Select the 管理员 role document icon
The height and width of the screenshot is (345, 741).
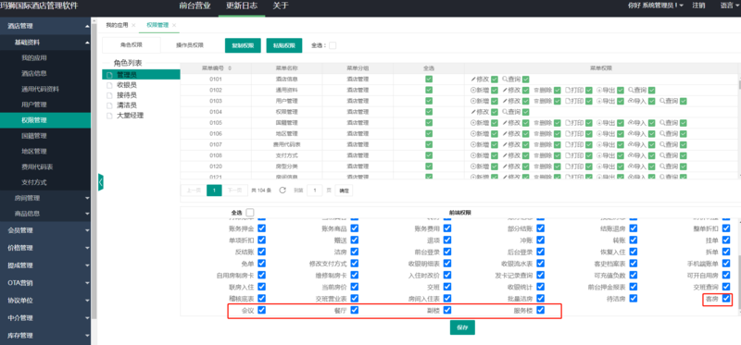click(x=109, y=75)
